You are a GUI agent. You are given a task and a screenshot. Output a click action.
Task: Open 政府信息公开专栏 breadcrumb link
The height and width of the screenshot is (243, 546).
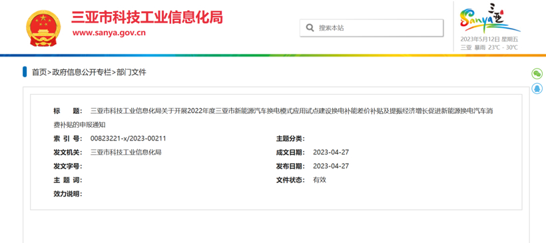(x=81, y=72)
